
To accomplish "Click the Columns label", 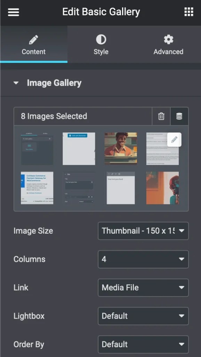I will pos(29,259).
